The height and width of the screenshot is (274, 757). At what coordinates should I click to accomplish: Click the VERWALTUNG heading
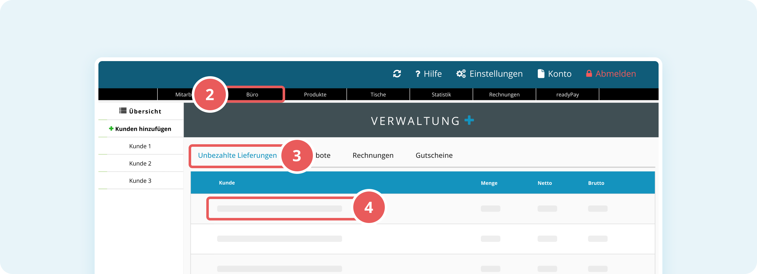[x=415, y=121]
